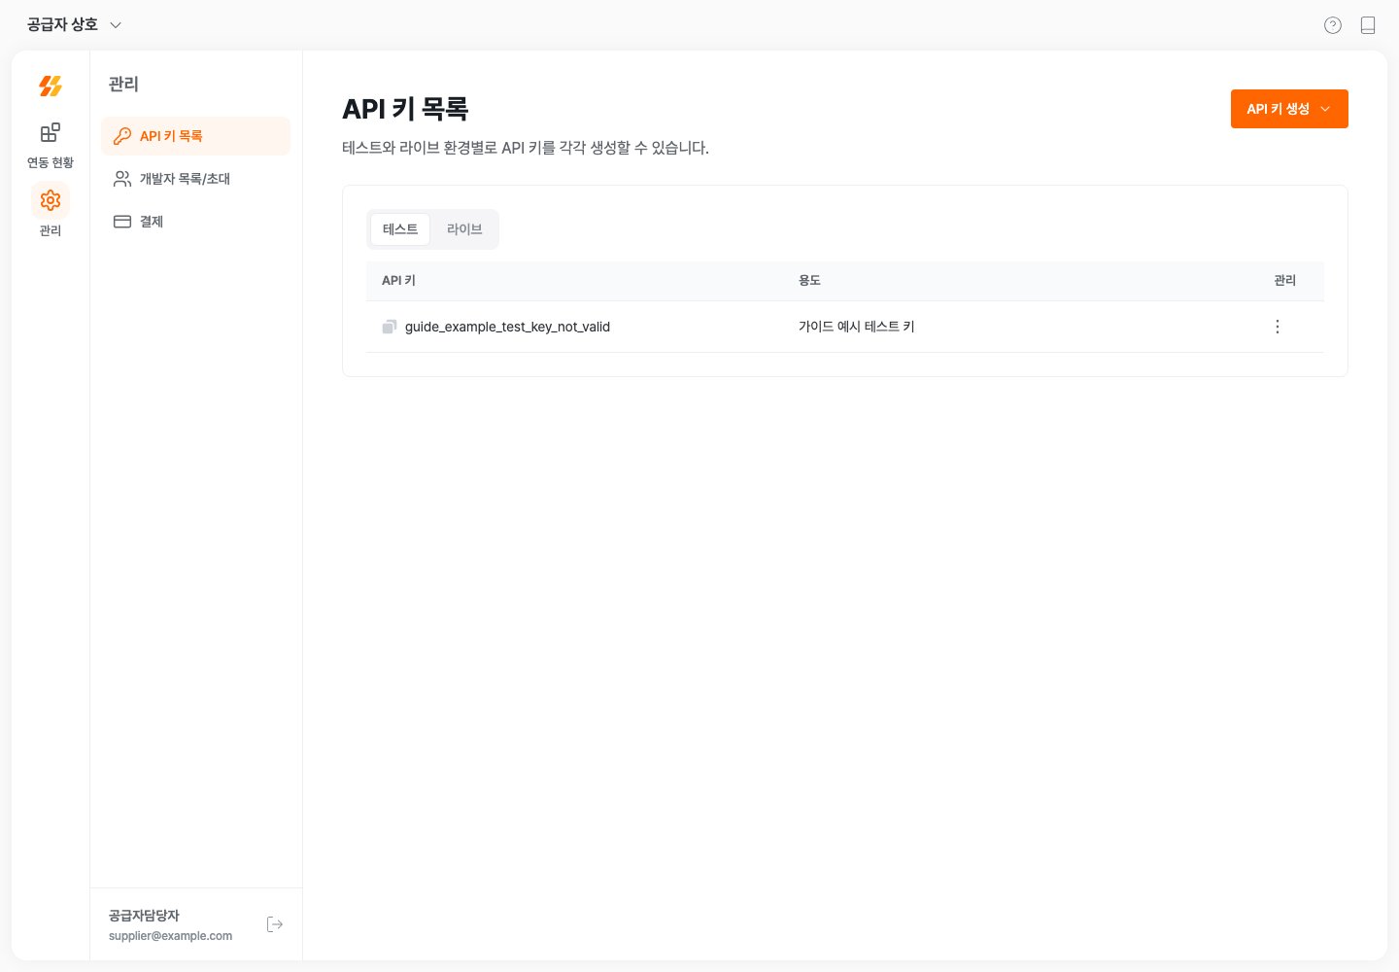Select the 관리 gear icon in sidebar

pos(51,200)
